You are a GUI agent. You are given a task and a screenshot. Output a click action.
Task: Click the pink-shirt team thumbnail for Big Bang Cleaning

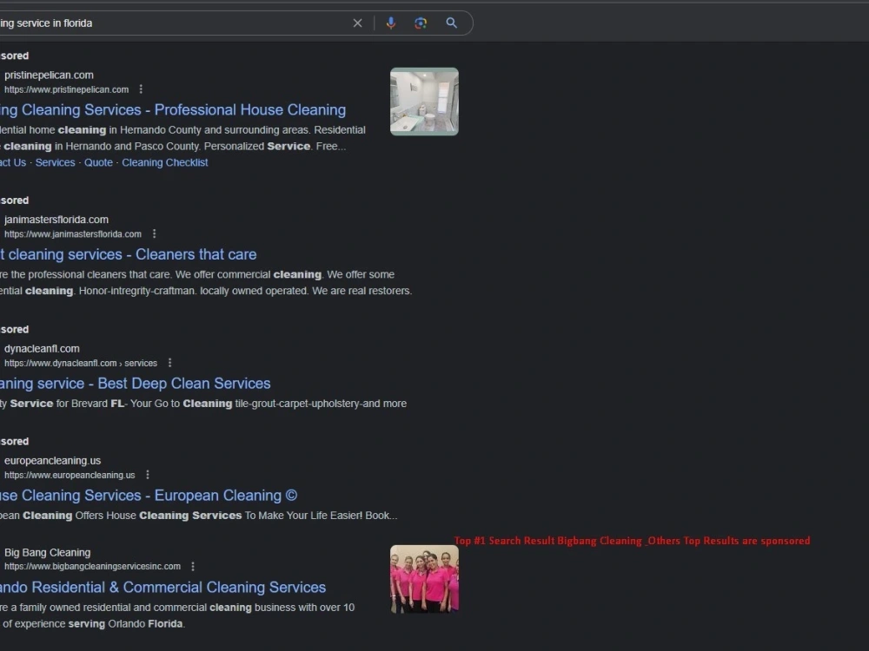(424, 578)
